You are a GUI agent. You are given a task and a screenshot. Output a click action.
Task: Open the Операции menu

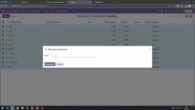pyautogui.click(x=24, y=11)
